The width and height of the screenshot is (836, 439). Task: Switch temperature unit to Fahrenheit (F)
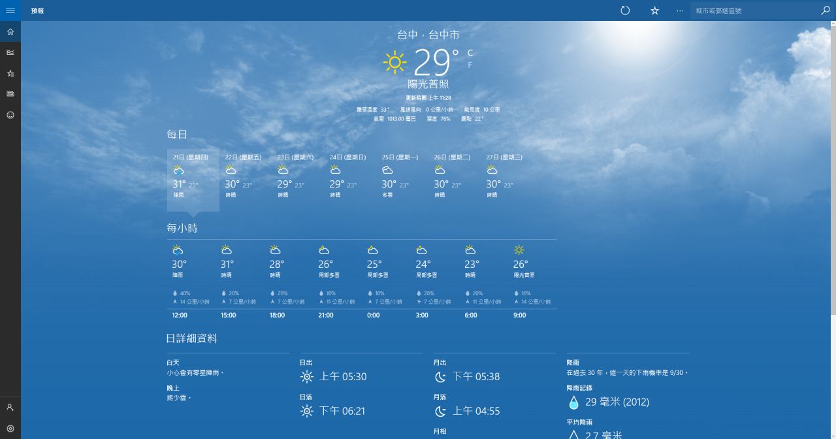[x=470, y=65]
